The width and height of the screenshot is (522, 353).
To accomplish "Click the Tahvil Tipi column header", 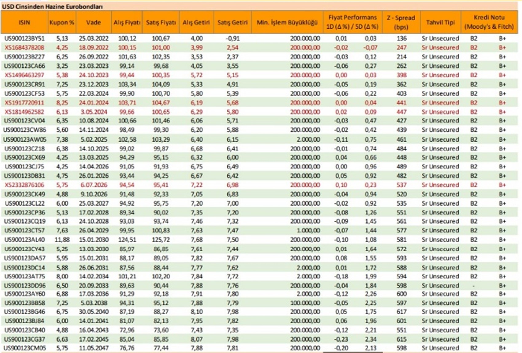I will [441, 22].
